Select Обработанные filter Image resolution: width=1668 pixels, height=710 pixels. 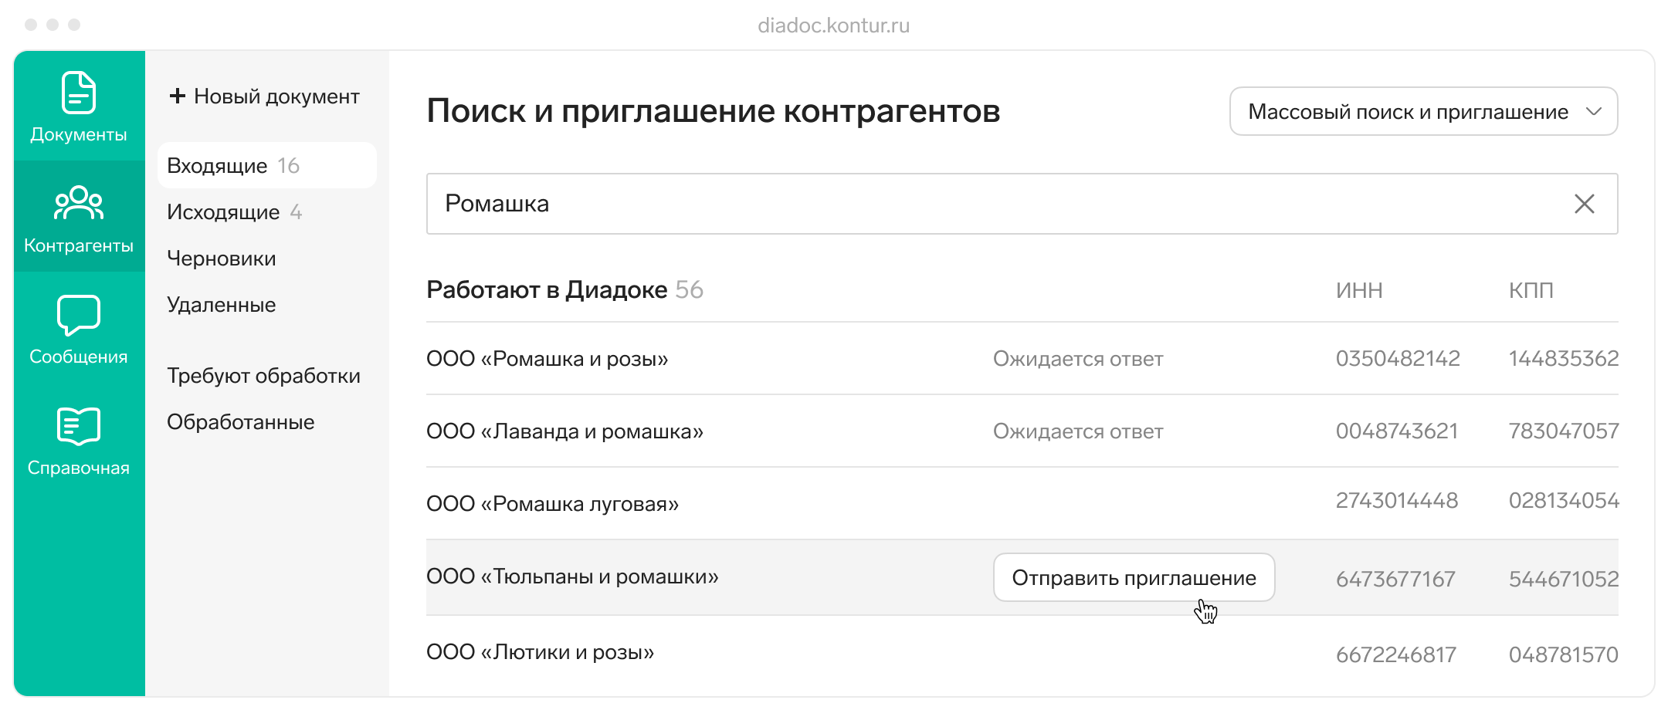point(241,422)
